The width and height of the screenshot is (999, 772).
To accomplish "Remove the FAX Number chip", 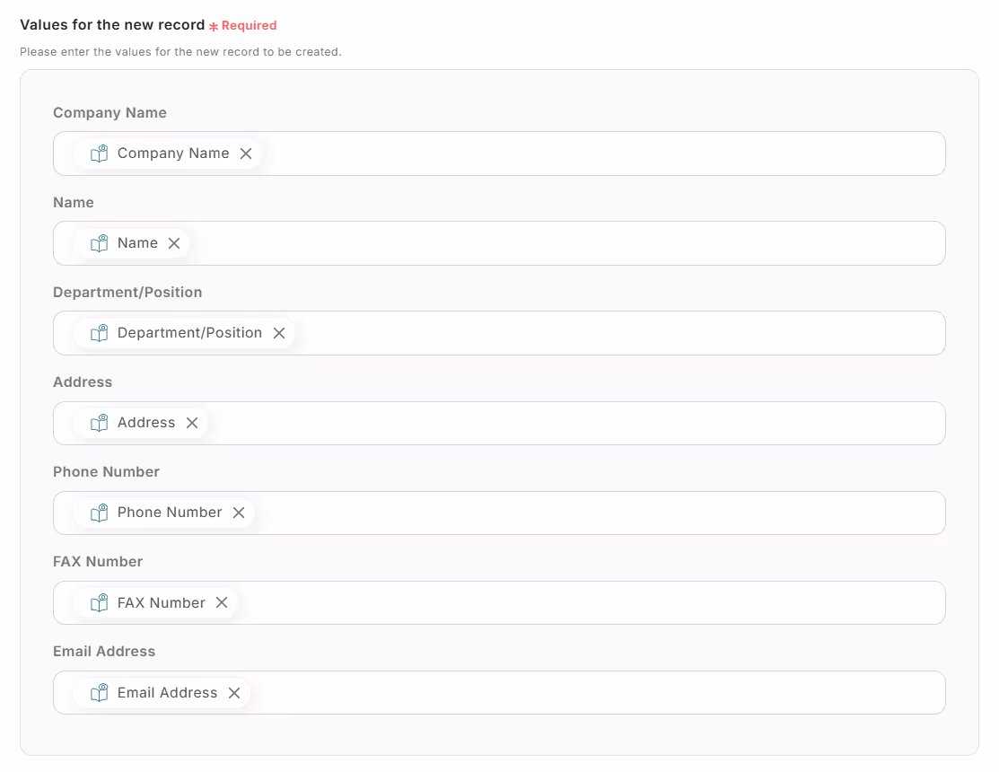I will click(x=222, y=602).
